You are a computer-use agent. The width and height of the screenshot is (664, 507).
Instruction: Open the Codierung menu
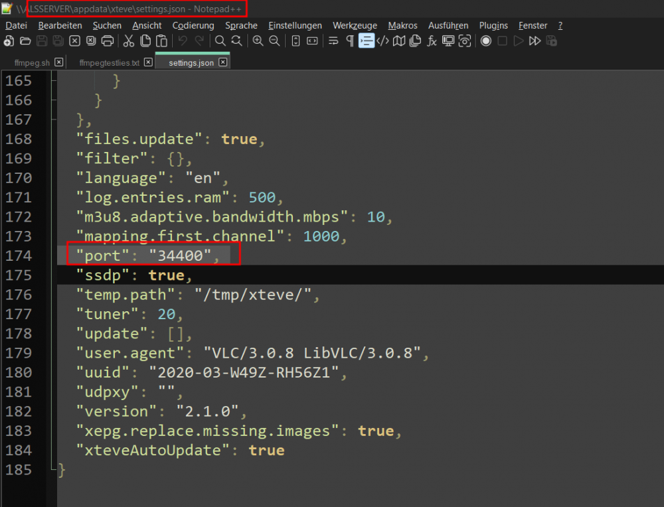pyautogui.click(x=193, y=25)
